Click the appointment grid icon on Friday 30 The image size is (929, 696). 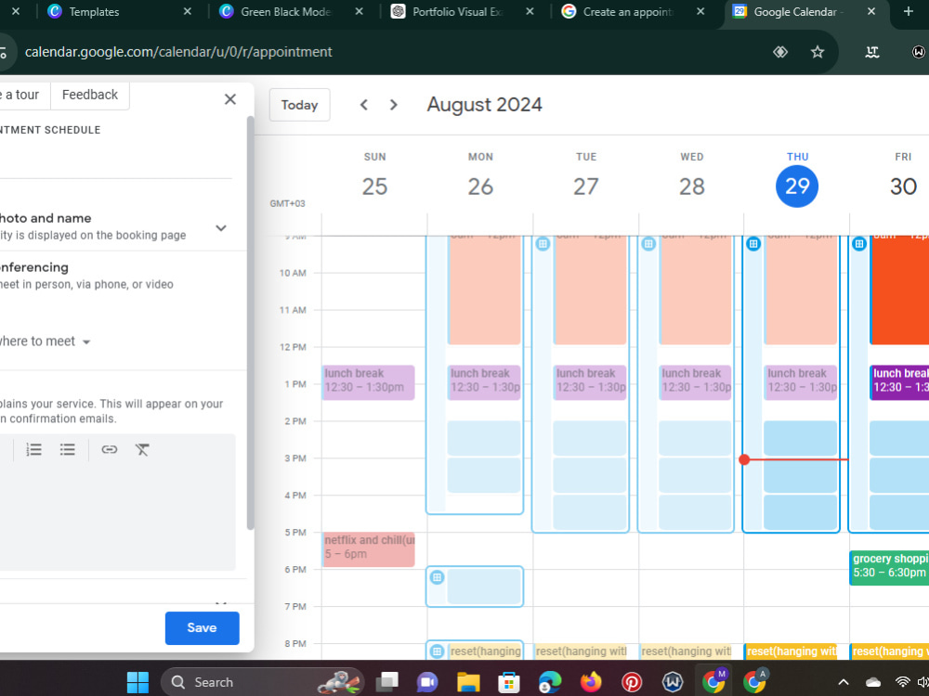point(859,244)
